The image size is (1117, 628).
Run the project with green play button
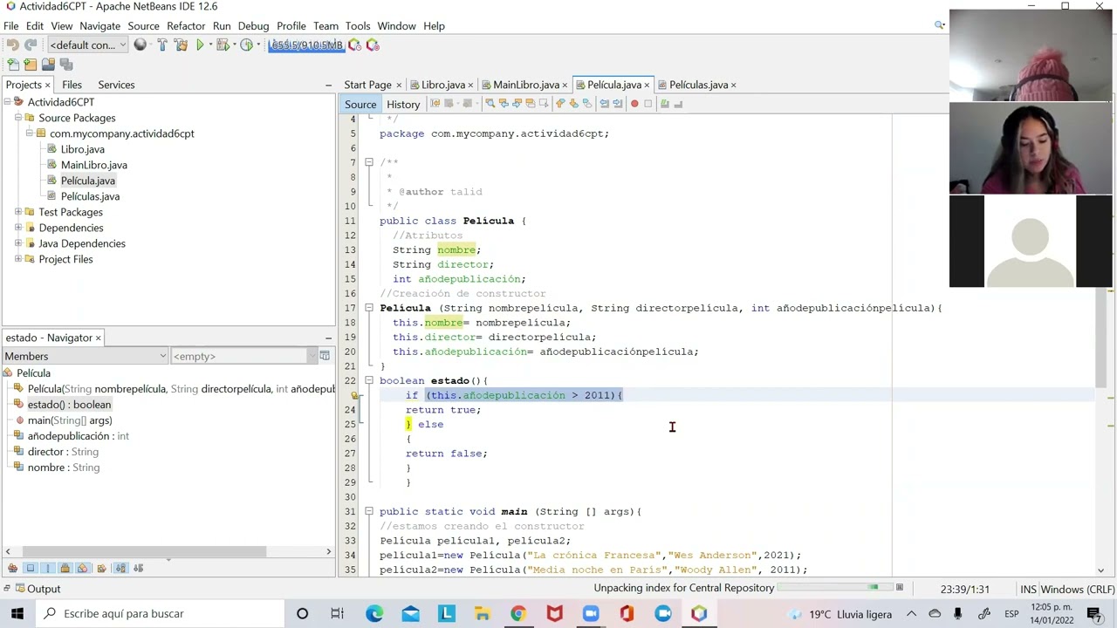(x=200, y=44)
